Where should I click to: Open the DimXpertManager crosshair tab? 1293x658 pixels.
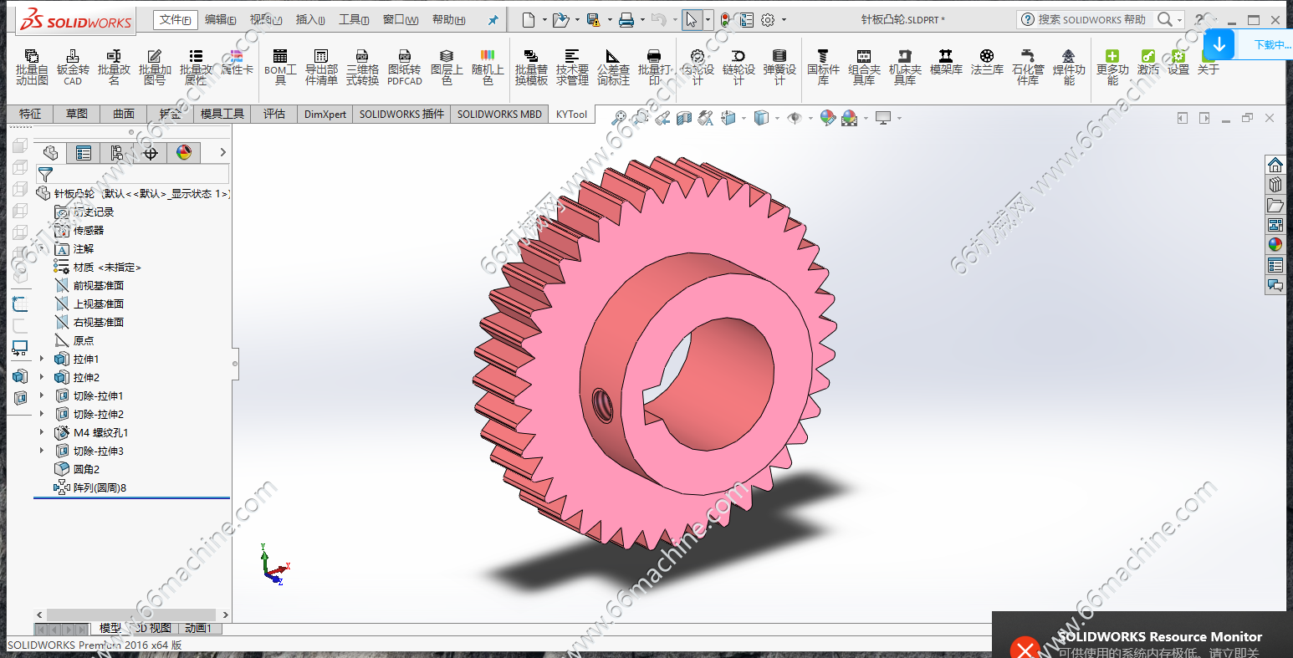(x=151, y=152)
